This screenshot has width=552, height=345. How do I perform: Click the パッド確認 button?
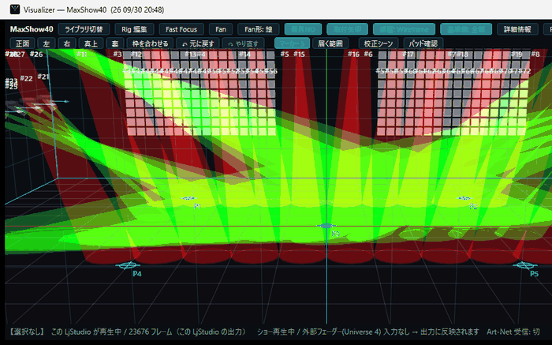pyautogui.click(x=423, y=43)
